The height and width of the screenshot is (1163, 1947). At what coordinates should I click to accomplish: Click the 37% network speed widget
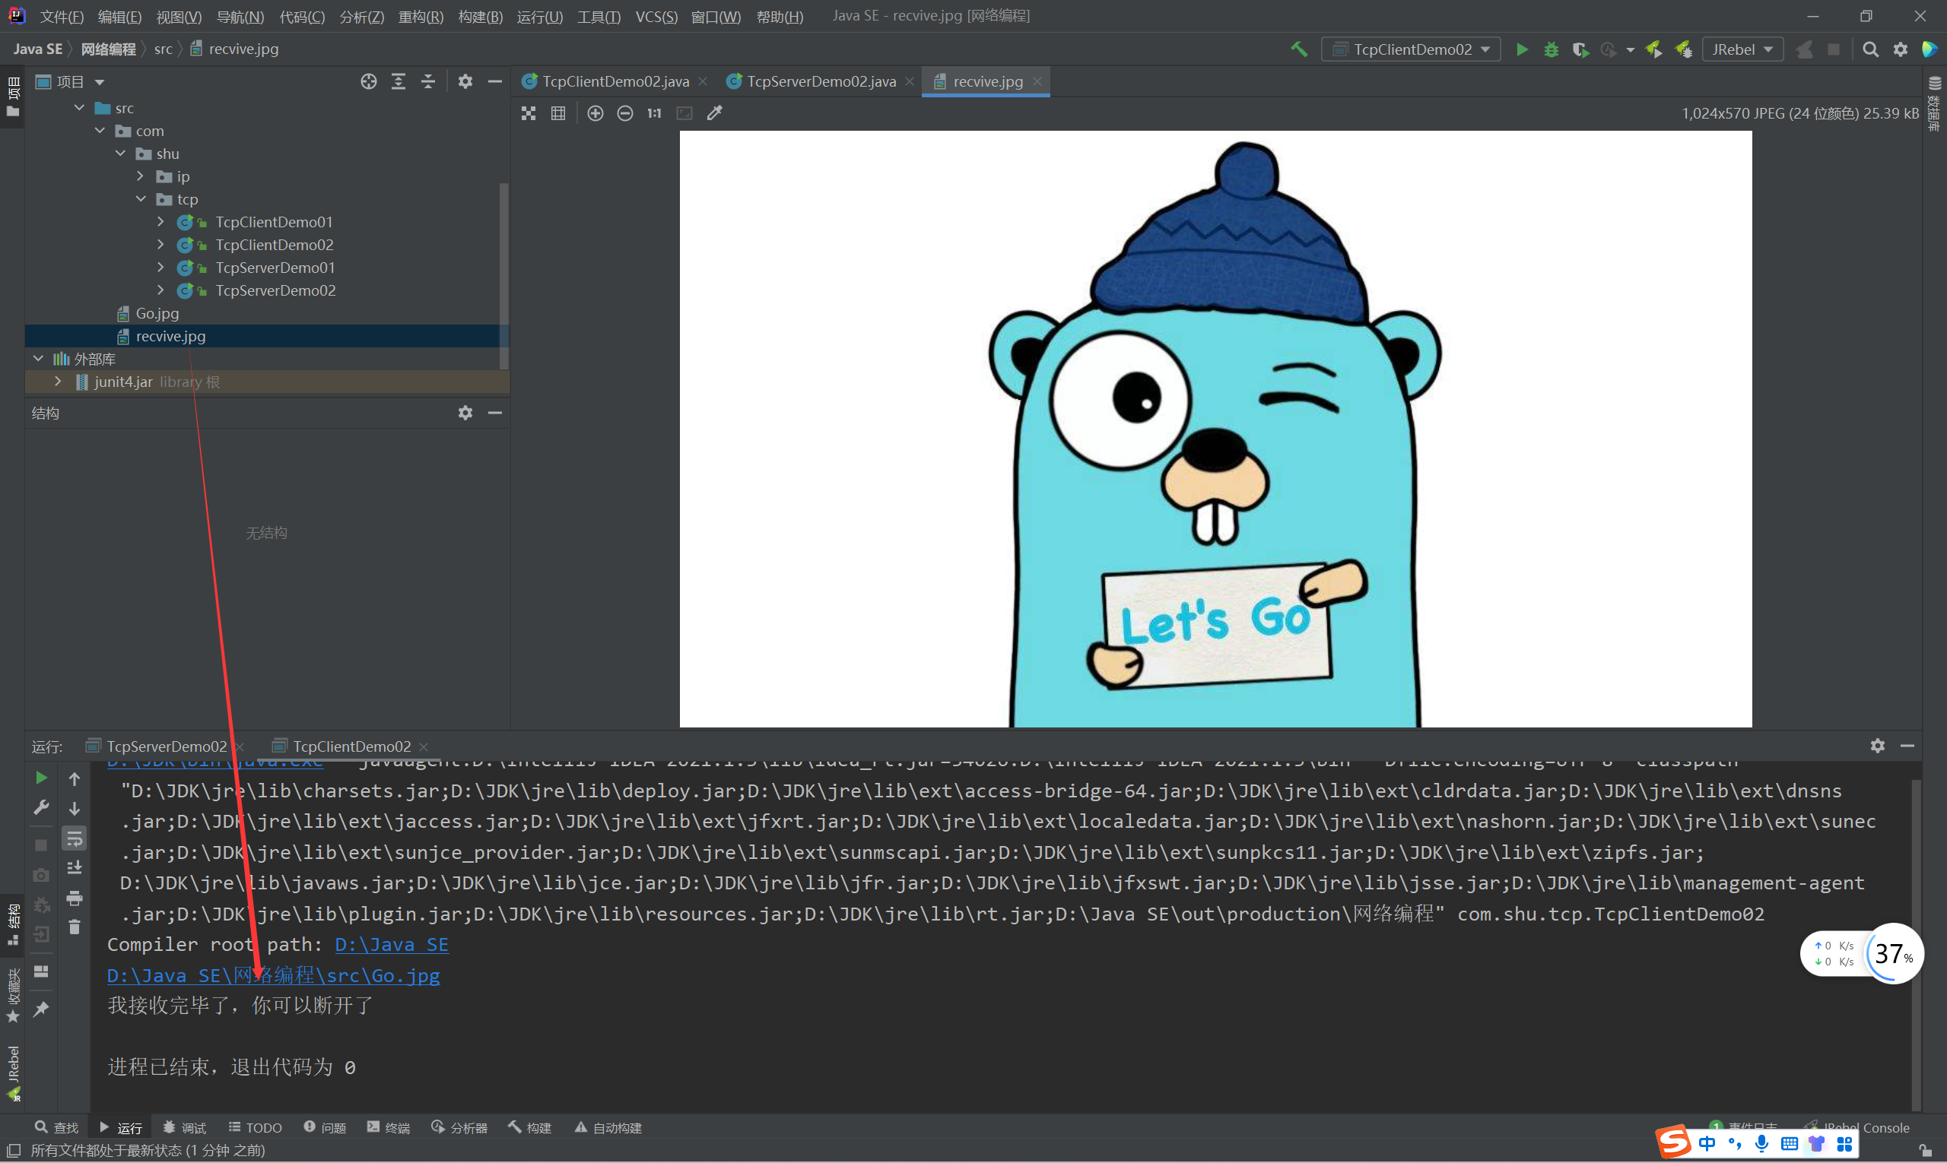coord(1894,954)
